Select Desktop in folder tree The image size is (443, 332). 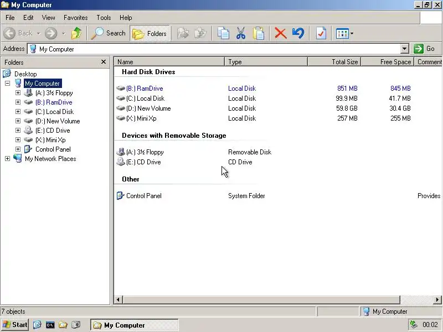(25, 74)
